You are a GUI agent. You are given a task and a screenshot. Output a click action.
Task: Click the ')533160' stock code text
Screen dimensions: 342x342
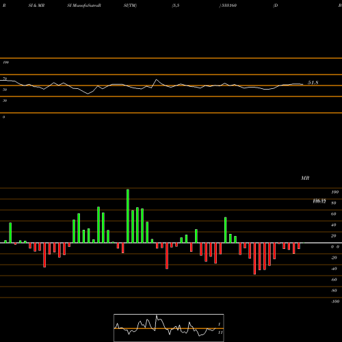point(228,5)
